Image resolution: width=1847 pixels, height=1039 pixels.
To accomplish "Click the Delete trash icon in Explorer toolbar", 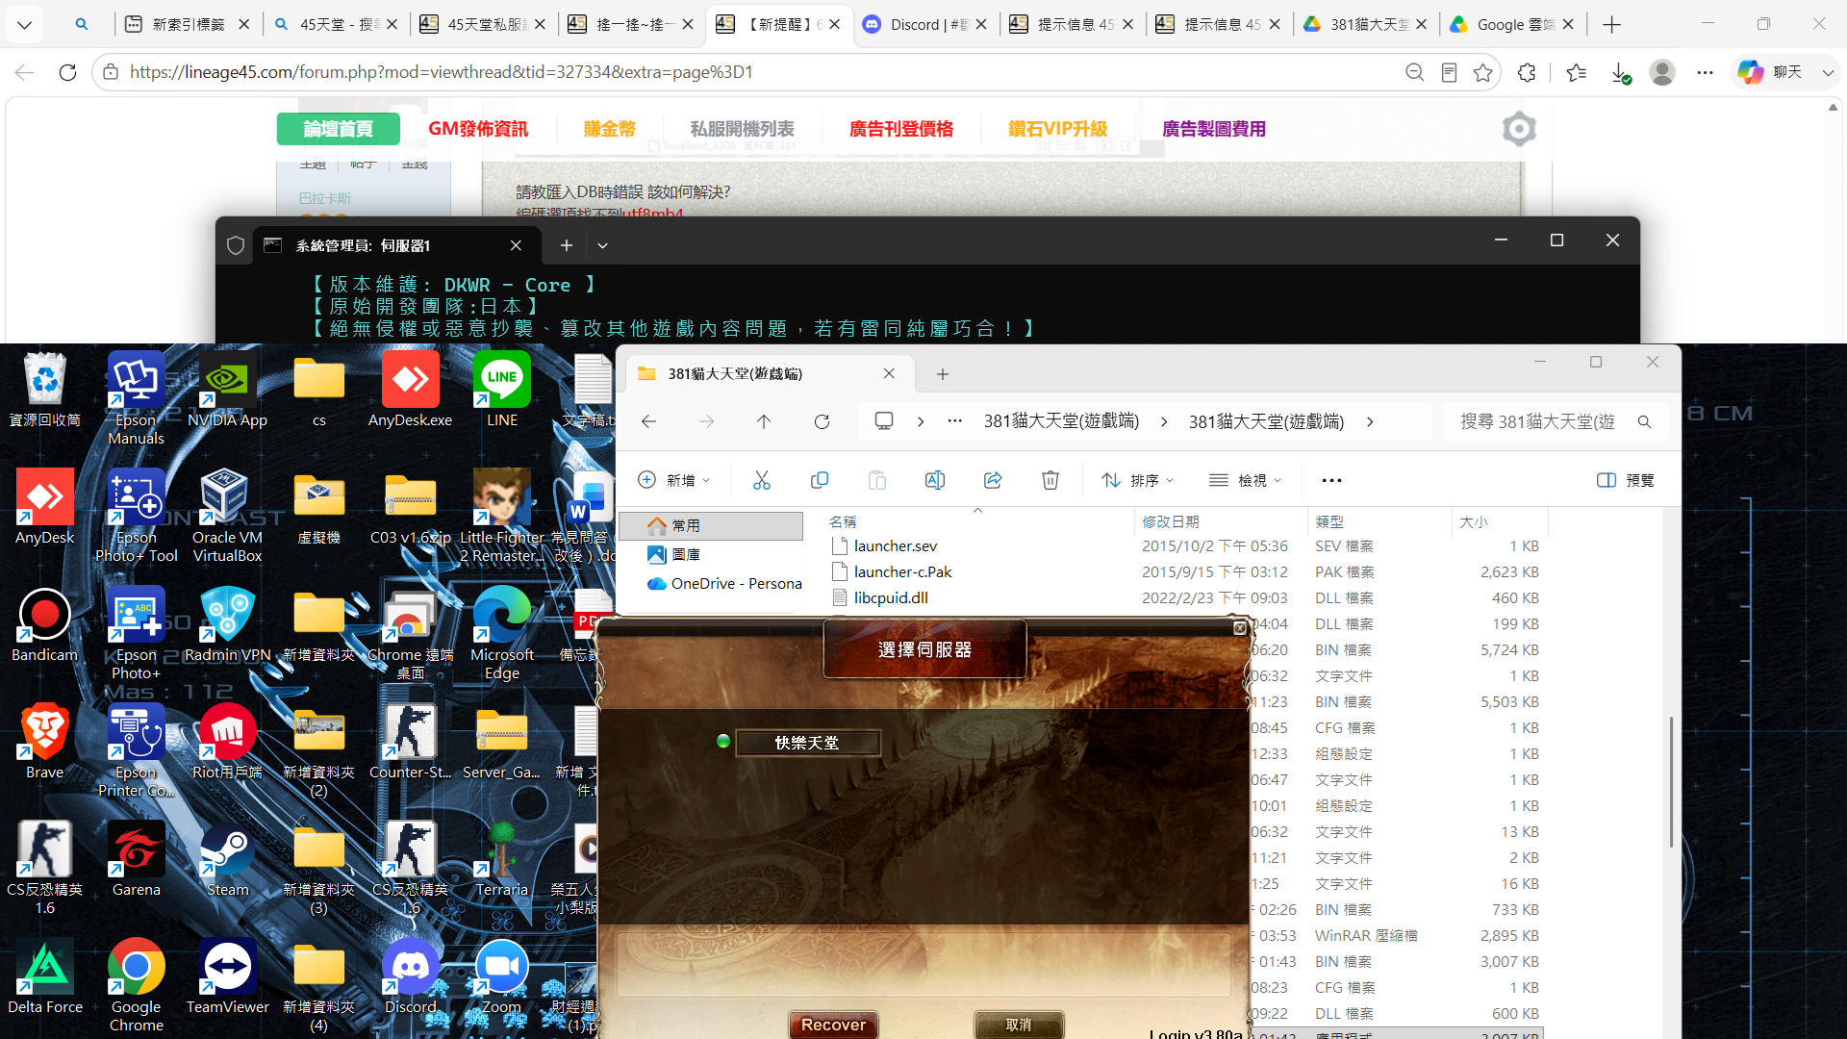I will tap(1050, 480).
